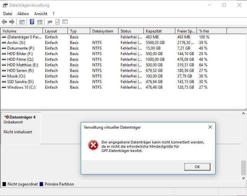The image size is (247, 196).
Task: Sort by Kapazität column header
Action: [x=159, y=31]
